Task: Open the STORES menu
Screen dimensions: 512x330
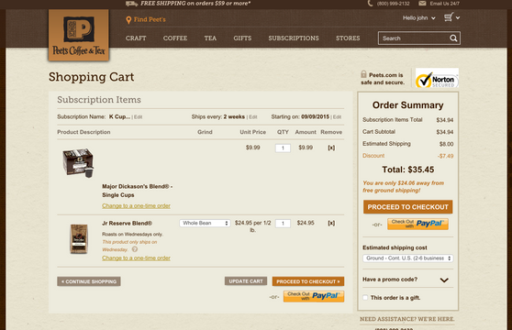Action: [348, 38]
